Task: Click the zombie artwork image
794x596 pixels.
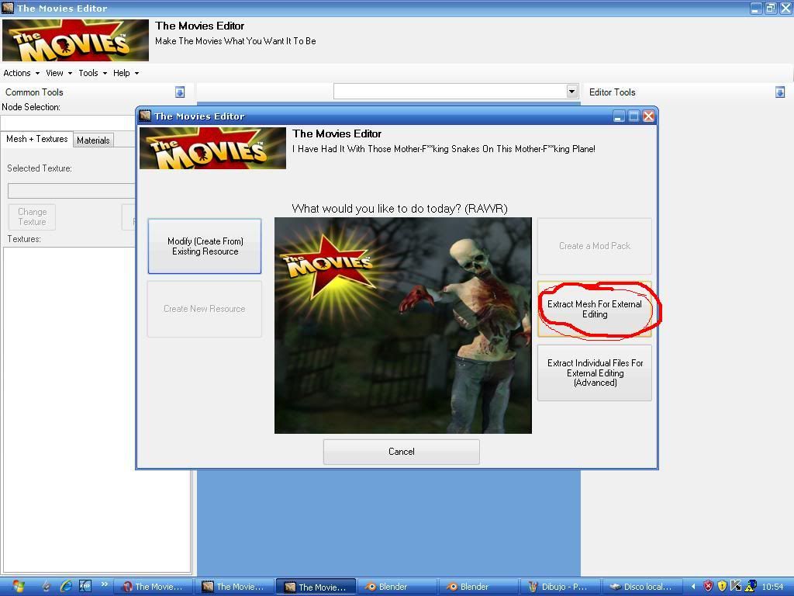Action: pyautogui.click(x=403, y=325)
